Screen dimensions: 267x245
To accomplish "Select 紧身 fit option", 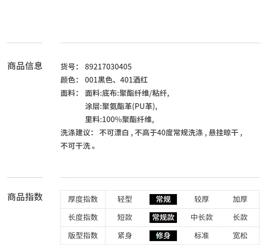I will pyautogui.click(x=125, y=236).
